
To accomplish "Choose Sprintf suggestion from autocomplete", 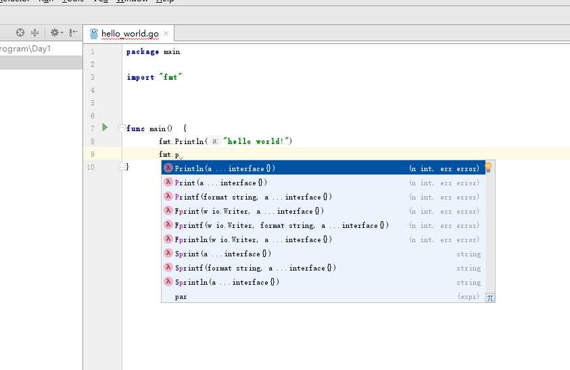I will point(323,268).
